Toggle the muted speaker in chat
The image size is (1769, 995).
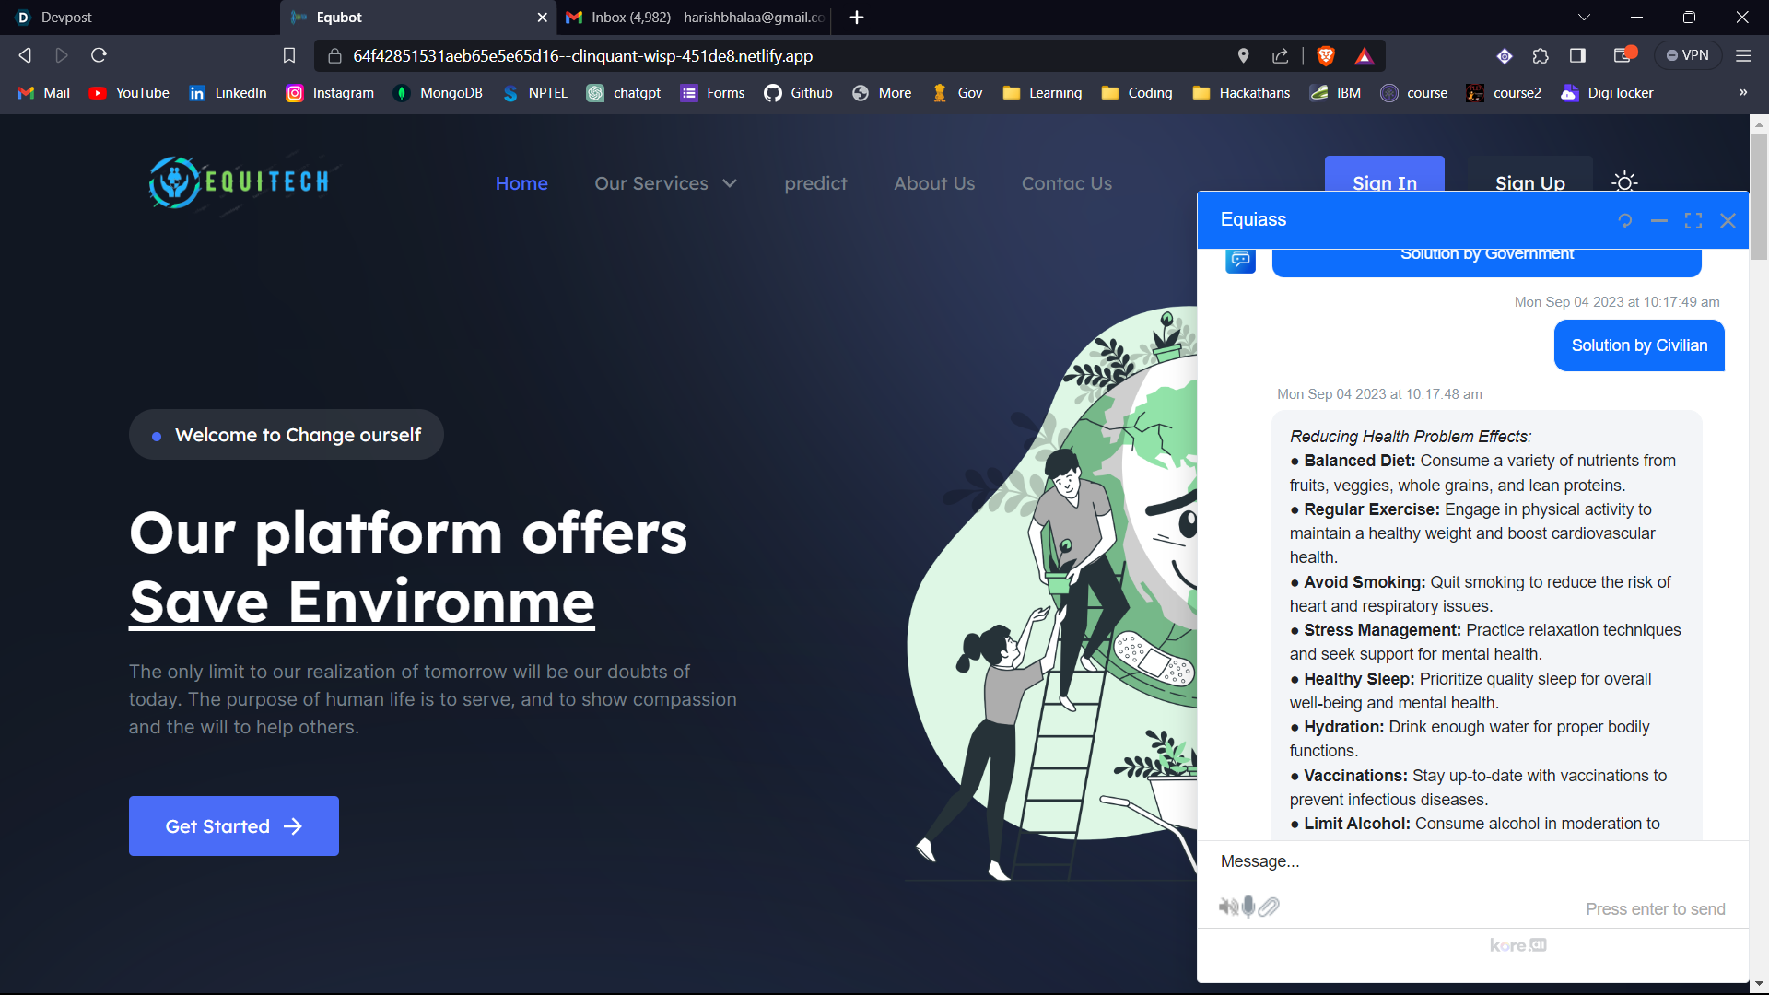pyautogui.click(x=1228, y=907)
